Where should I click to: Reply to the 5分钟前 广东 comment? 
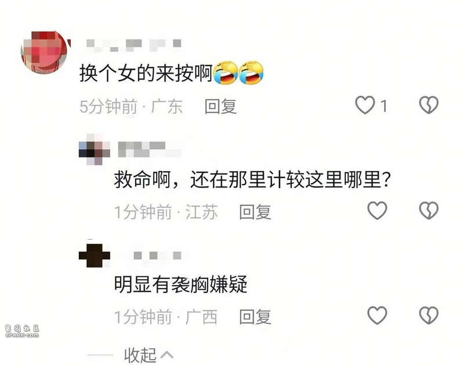tap(220, 107)
